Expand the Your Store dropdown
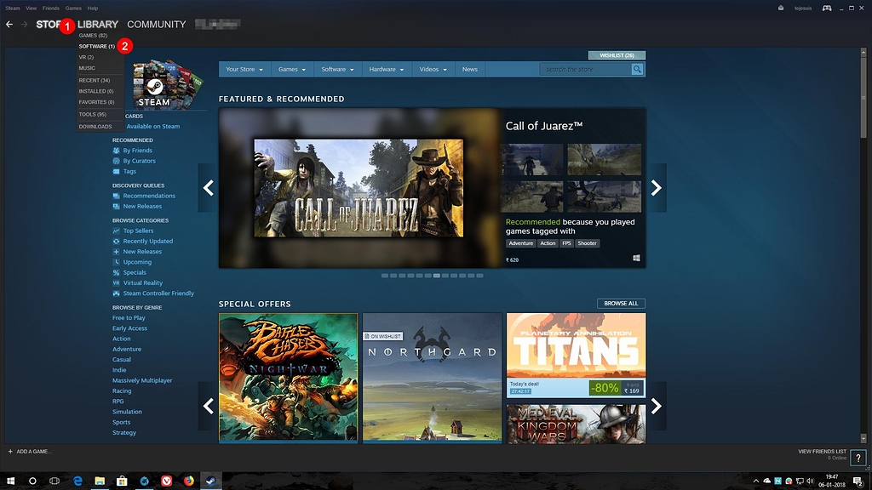 tap(244, 70)
